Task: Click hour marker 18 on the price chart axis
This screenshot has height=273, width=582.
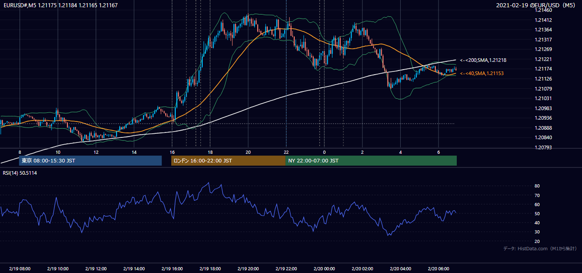Action: pyautogui.click(x=210, y=152)
